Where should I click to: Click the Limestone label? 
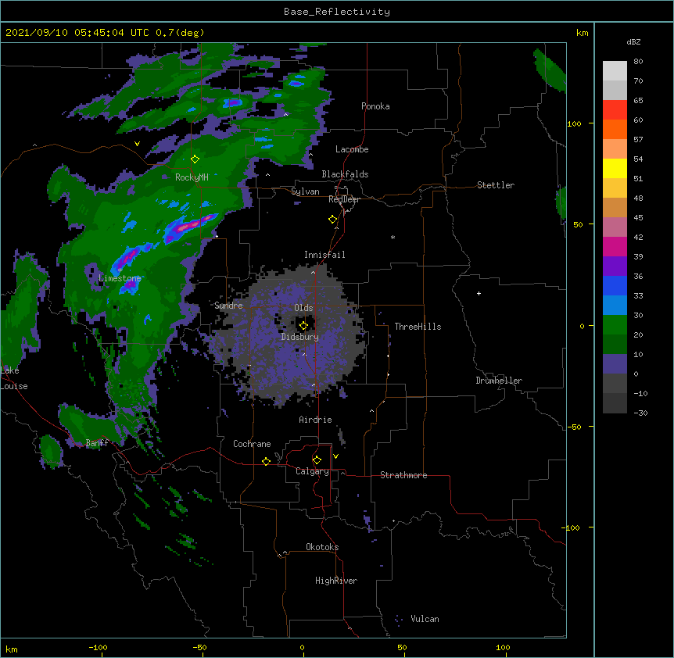click(120, 278)
